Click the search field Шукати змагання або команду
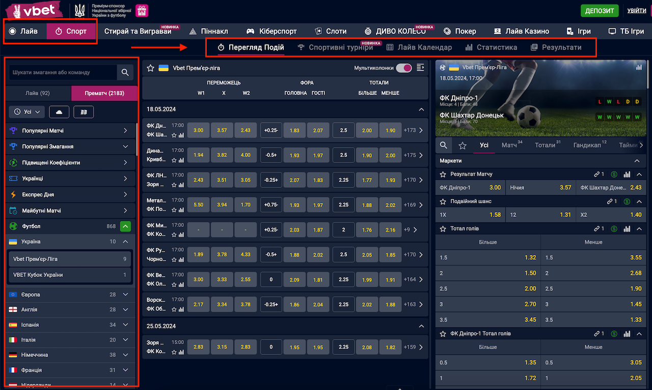652x390 pixels. (x=63, y=72)
